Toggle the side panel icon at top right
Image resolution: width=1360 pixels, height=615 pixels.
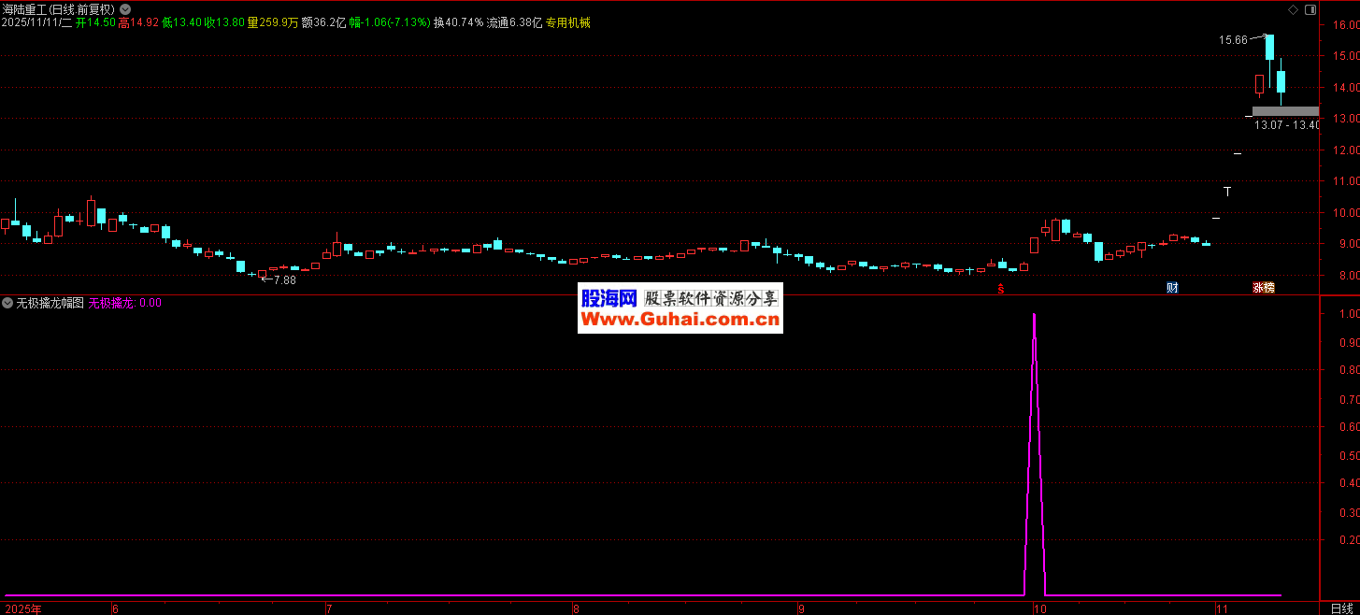[1310, 9]
